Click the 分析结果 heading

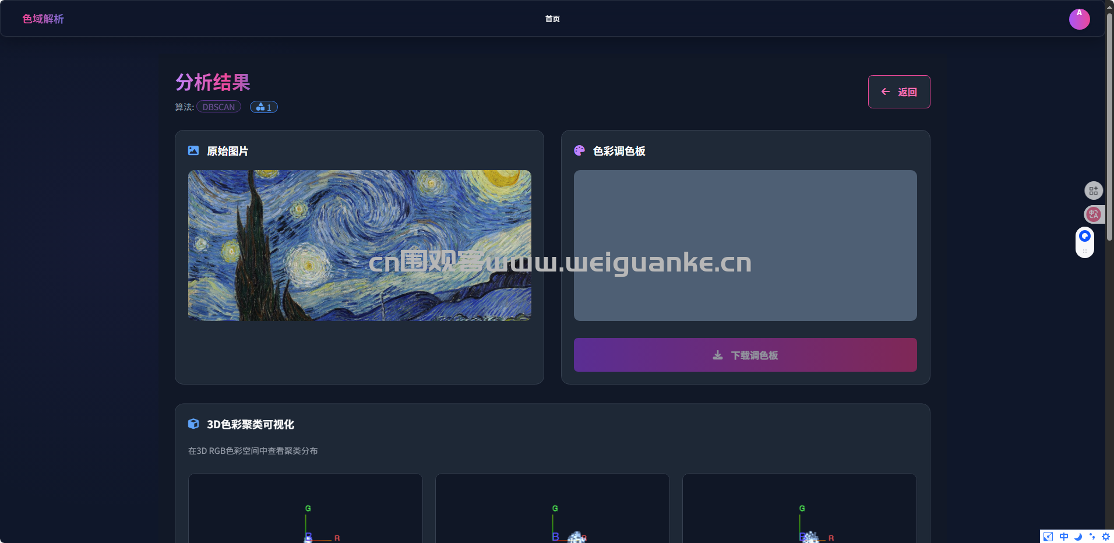click(213, 82)
